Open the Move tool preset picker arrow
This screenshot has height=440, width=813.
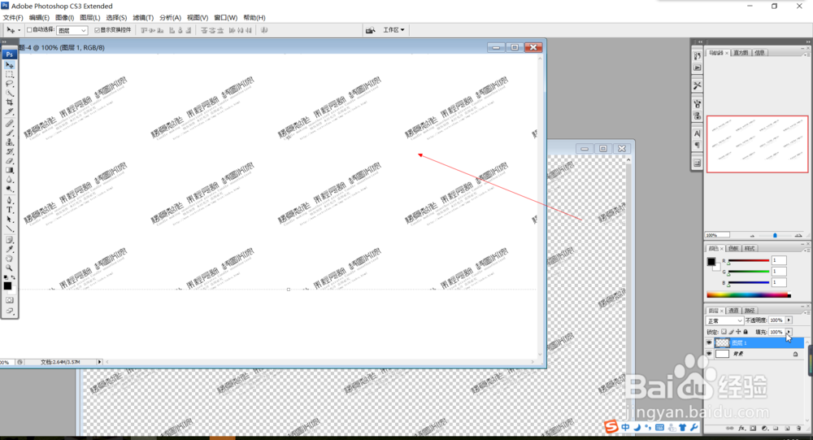[x=20, y=30]
